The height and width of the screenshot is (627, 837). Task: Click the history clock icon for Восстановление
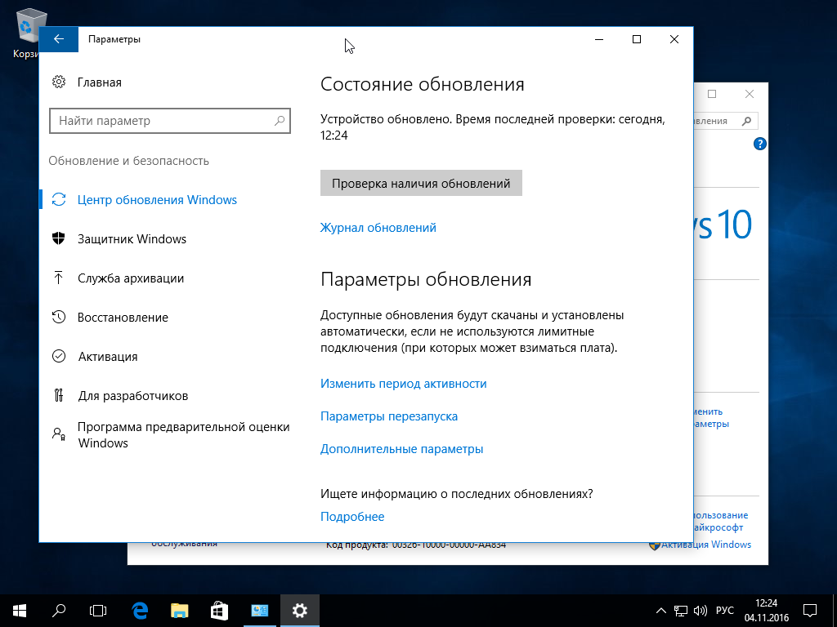[59, 318]
